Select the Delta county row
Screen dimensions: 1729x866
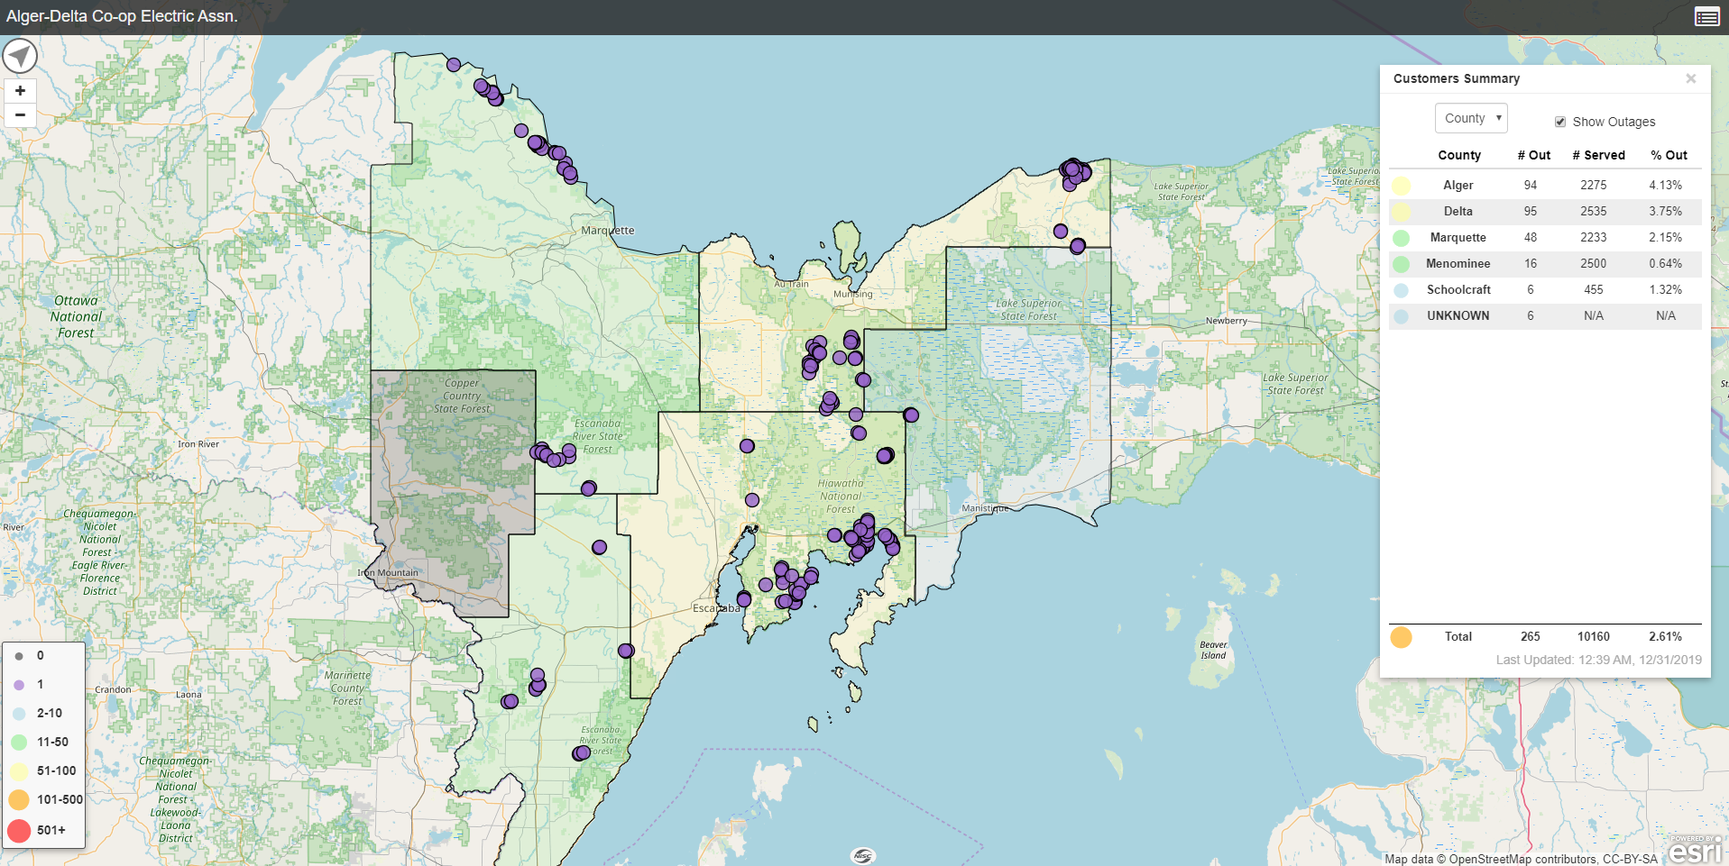[1545, 211]
